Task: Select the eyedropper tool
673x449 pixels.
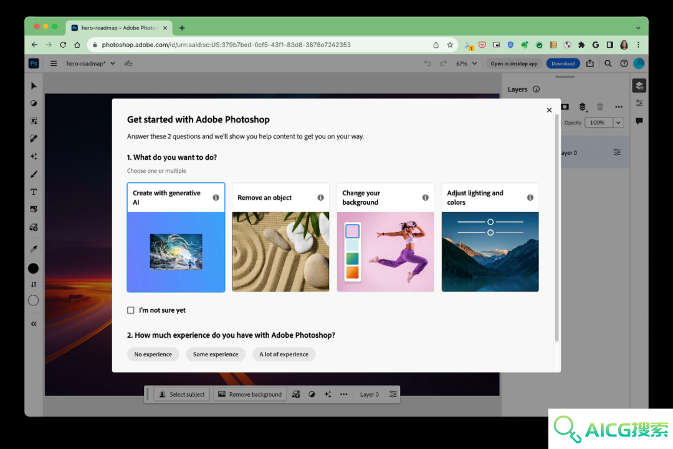Action: pyautogui.click(x=34, y=249)
